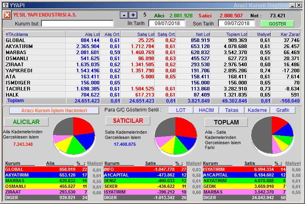Click the red GLOBAL buyer row
The height and width of the screenshot is (204, 305).
[46, 169]
